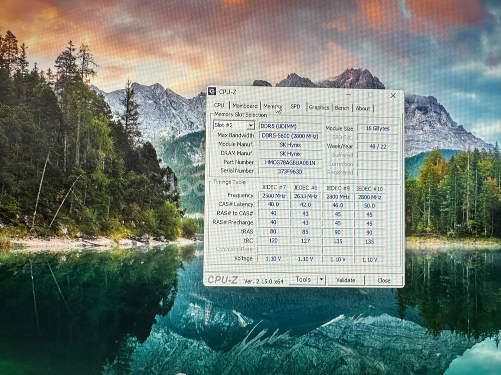Click the 40.0 CAS# Latency cell
The width and height of the screenshot is (501, 375).
point(273,204)
